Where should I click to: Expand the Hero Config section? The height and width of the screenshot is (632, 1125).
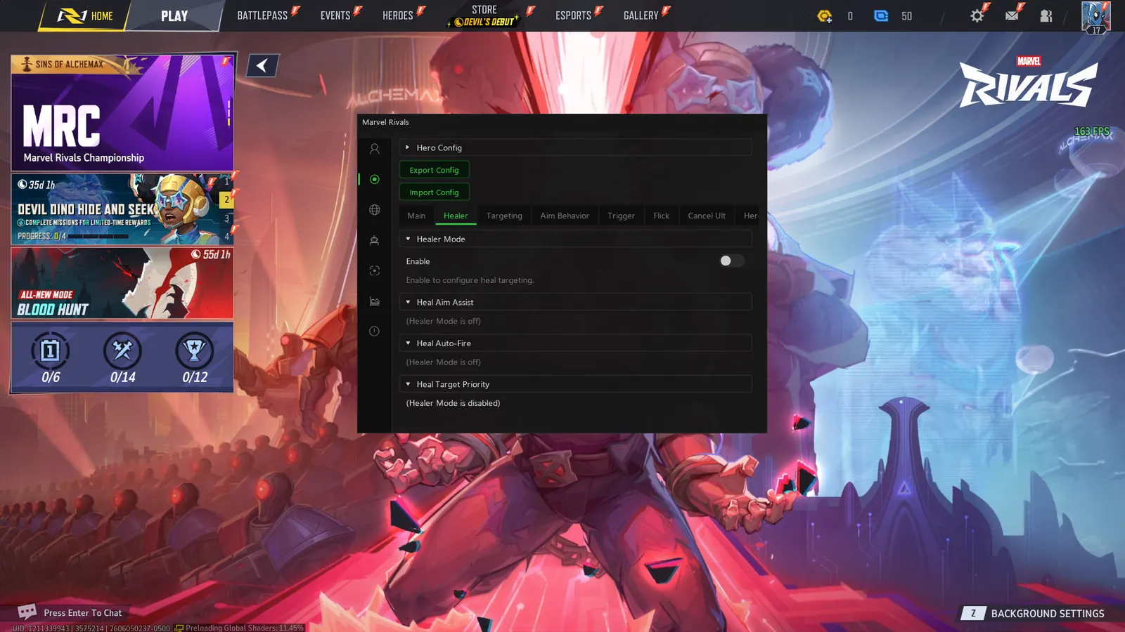(575, 147)
